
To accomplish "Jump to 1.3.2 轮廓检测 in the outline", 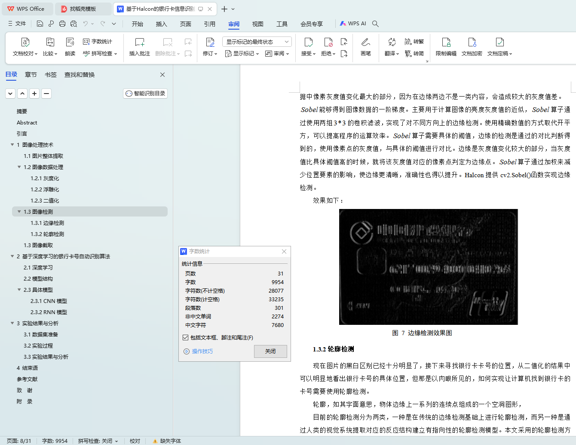I will (47, 234).
